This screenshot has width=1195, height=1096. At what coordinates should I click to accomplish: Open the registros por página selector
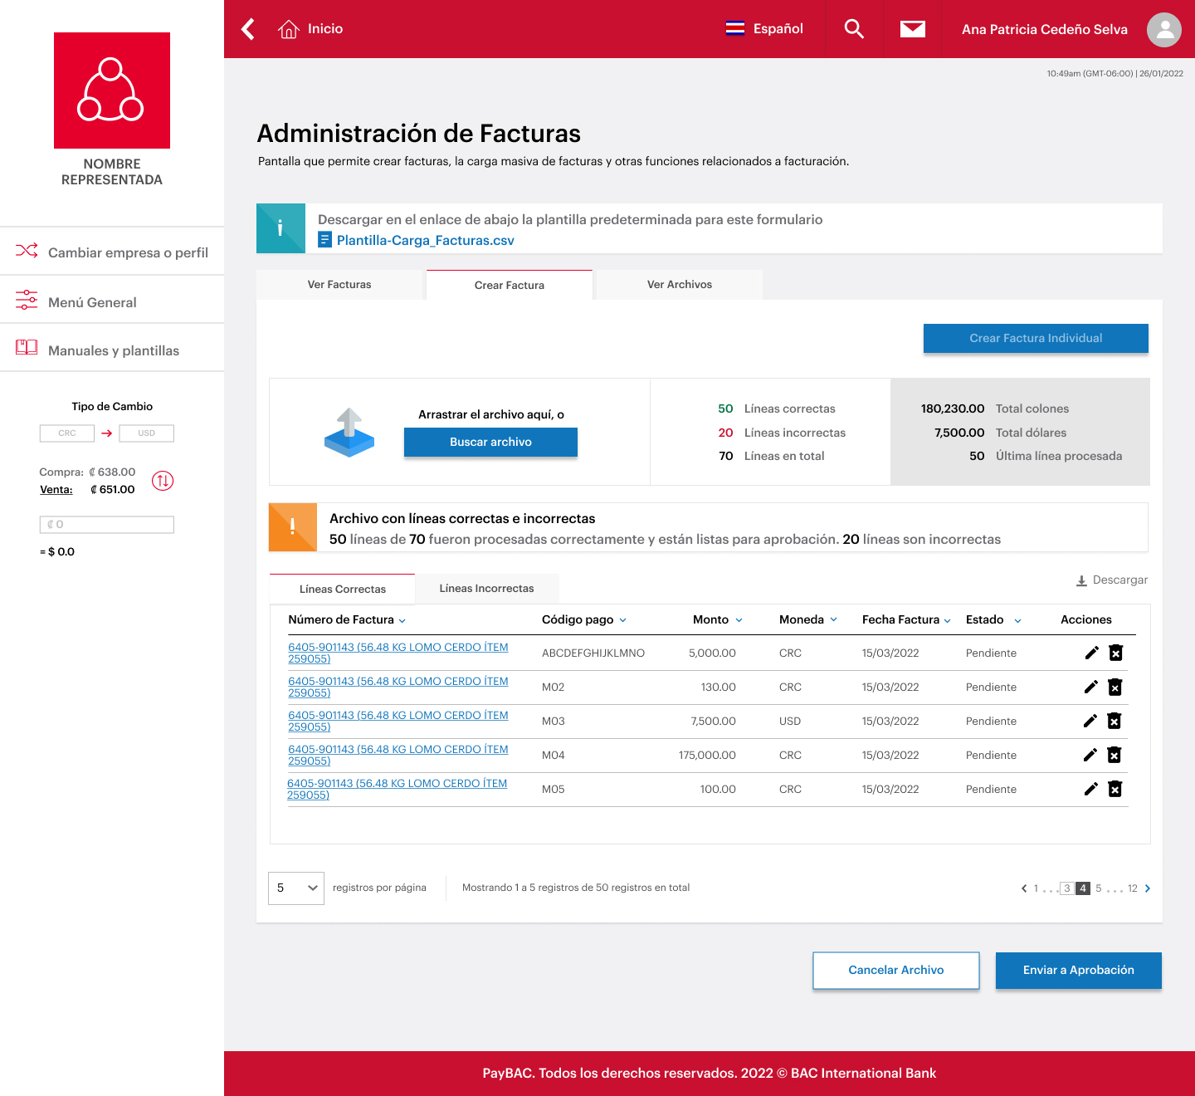(x=295, y=888)
